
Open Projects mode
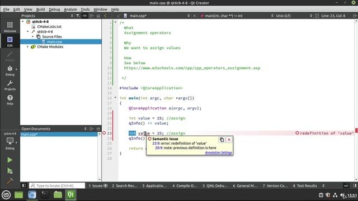[10, 85]
